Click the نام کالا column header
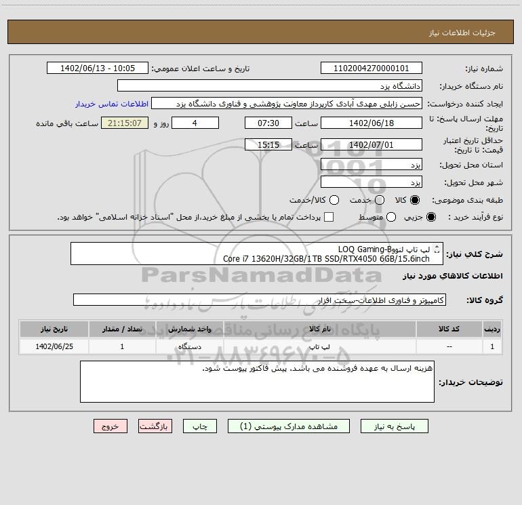This screenshot has width=522, height=505. pyautogui.click(x=319, y=329)
